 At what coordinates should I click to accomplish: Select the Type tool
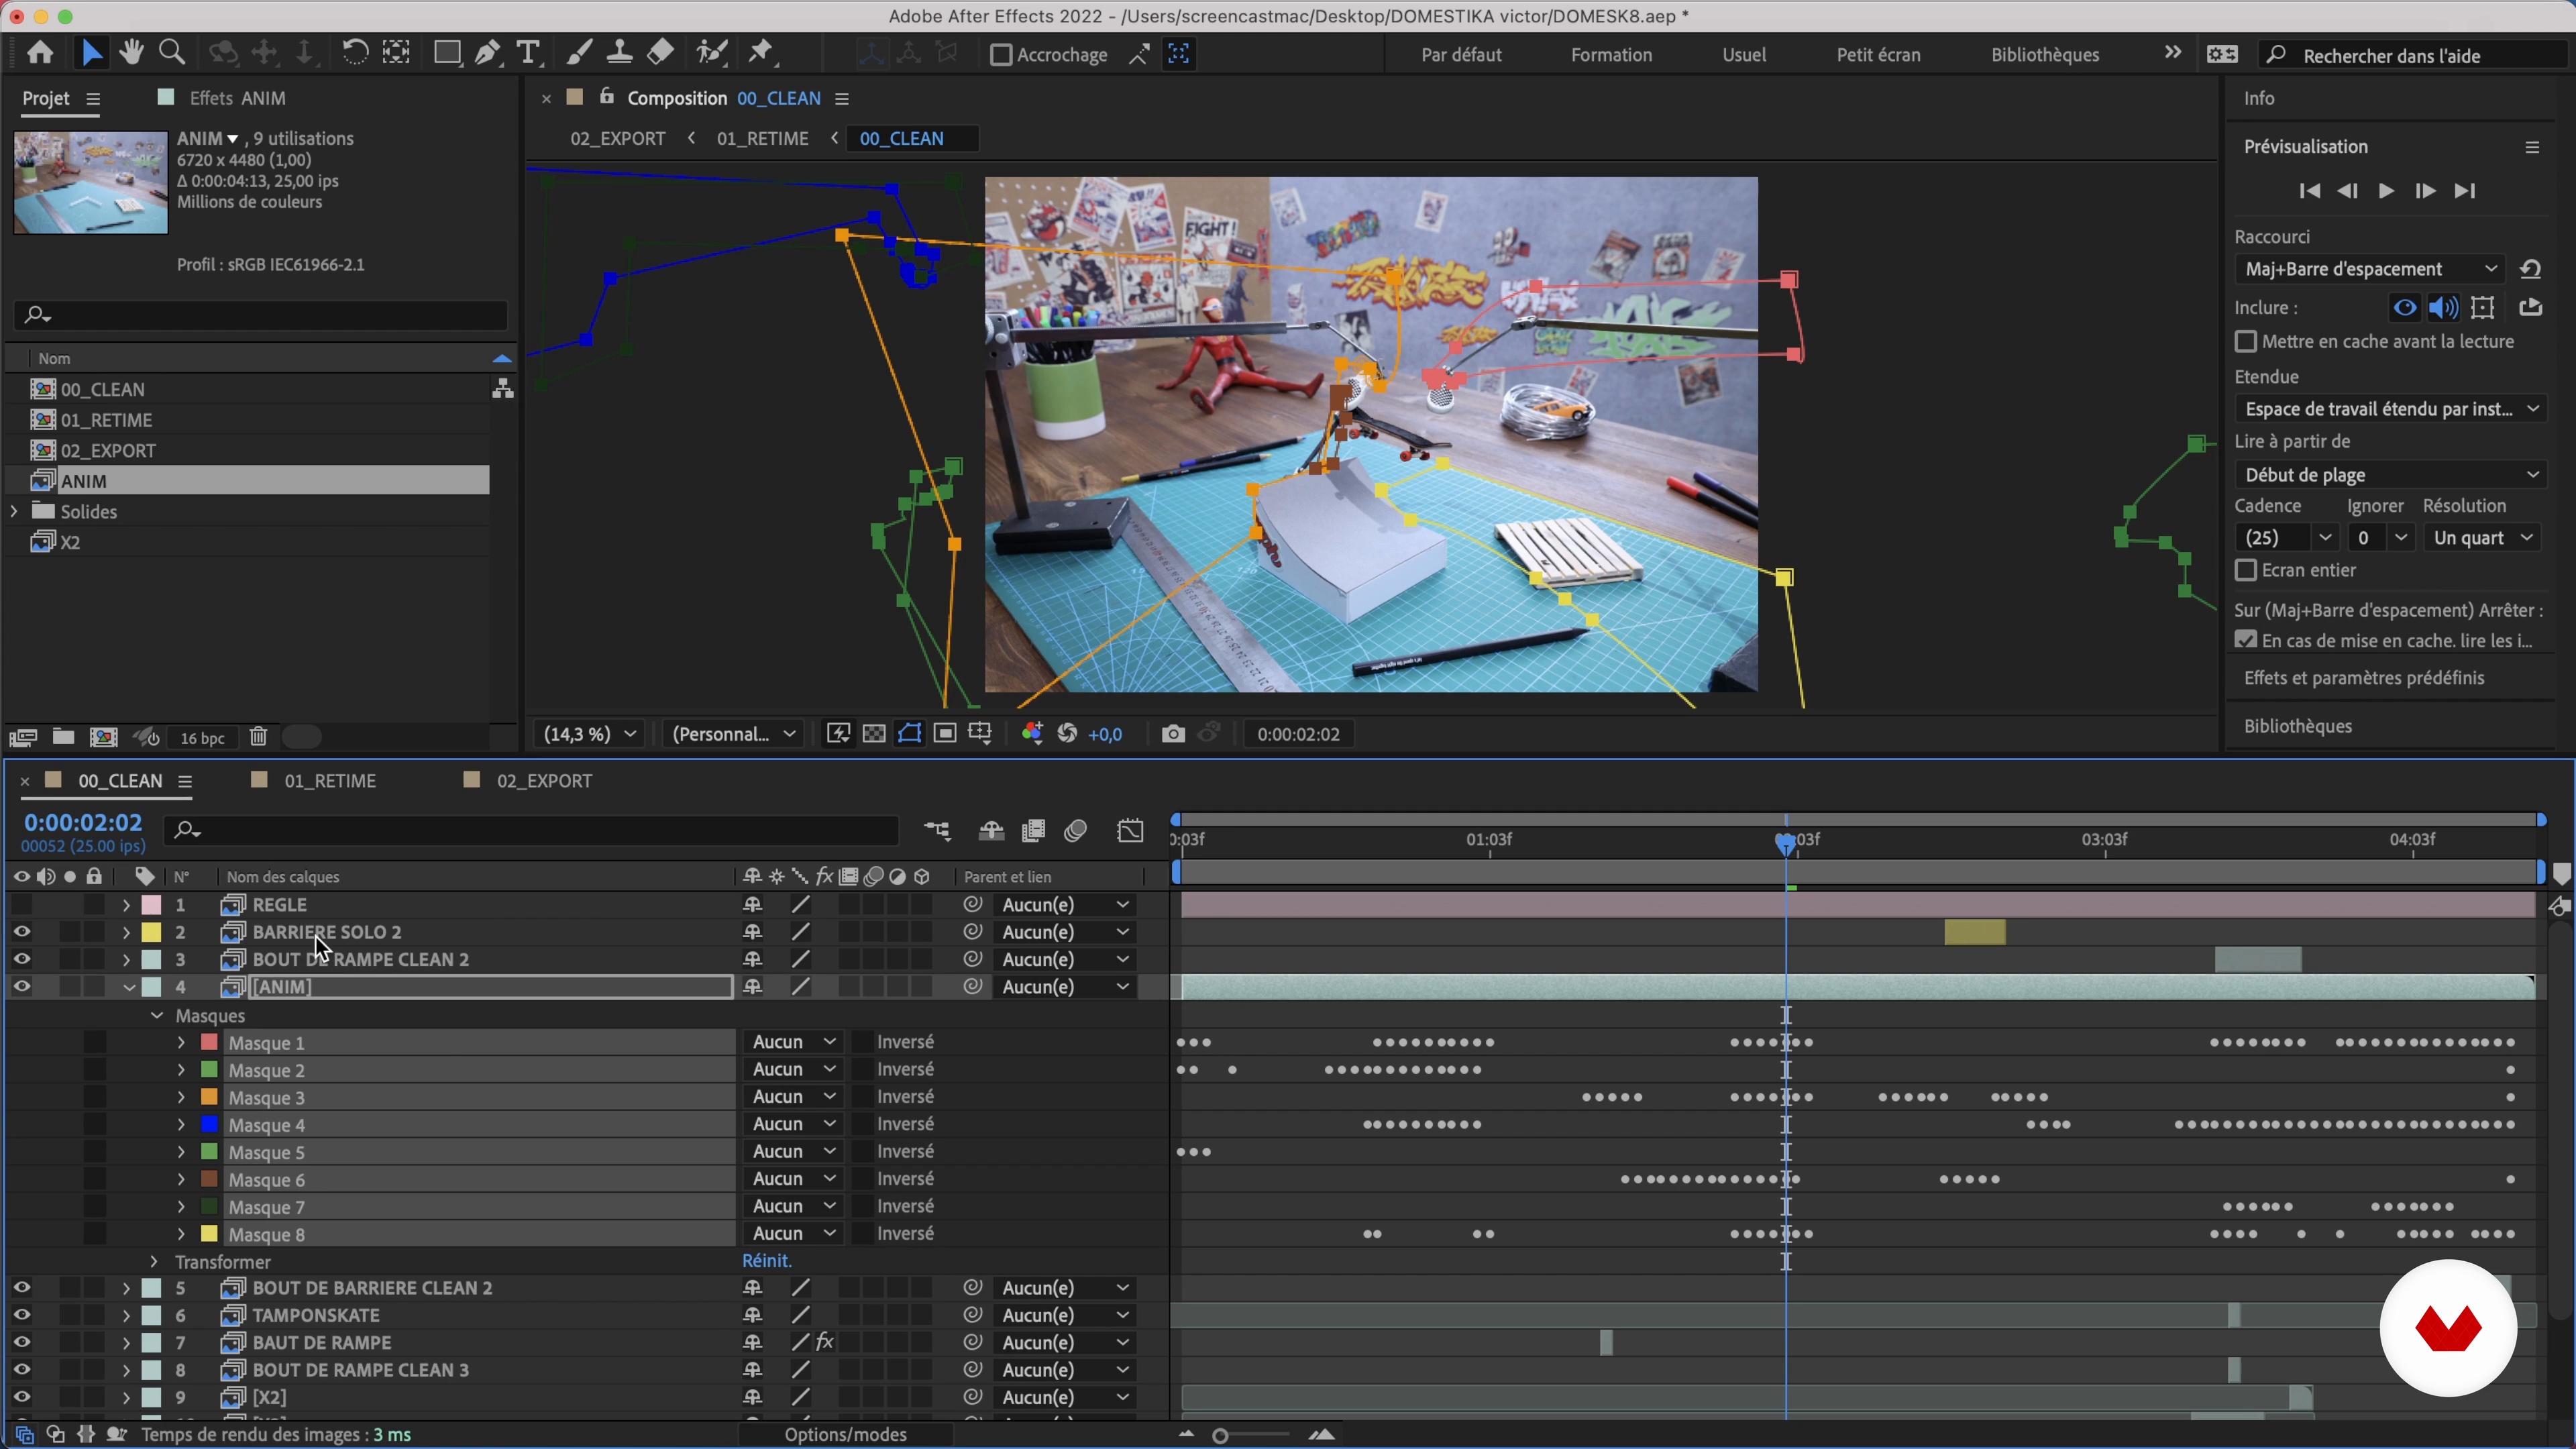(528, 53)
